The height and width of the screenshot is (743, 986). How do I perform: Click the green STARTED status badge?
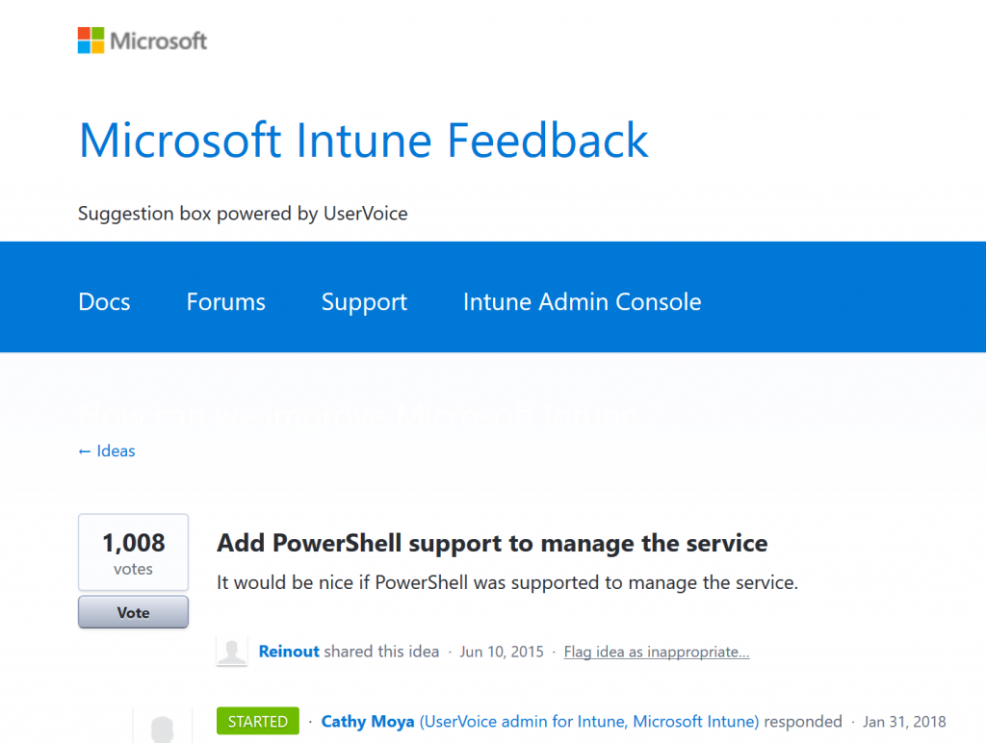pyautogui.click(x=258, y=721)
